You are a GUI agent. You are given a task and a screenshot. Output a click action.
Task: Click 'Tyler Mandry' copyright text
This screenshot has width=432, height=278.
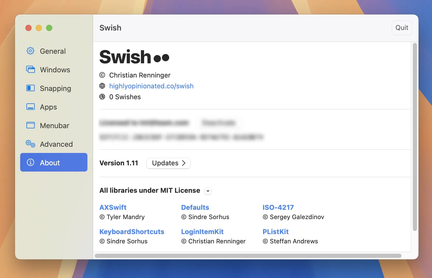point(126,217)
